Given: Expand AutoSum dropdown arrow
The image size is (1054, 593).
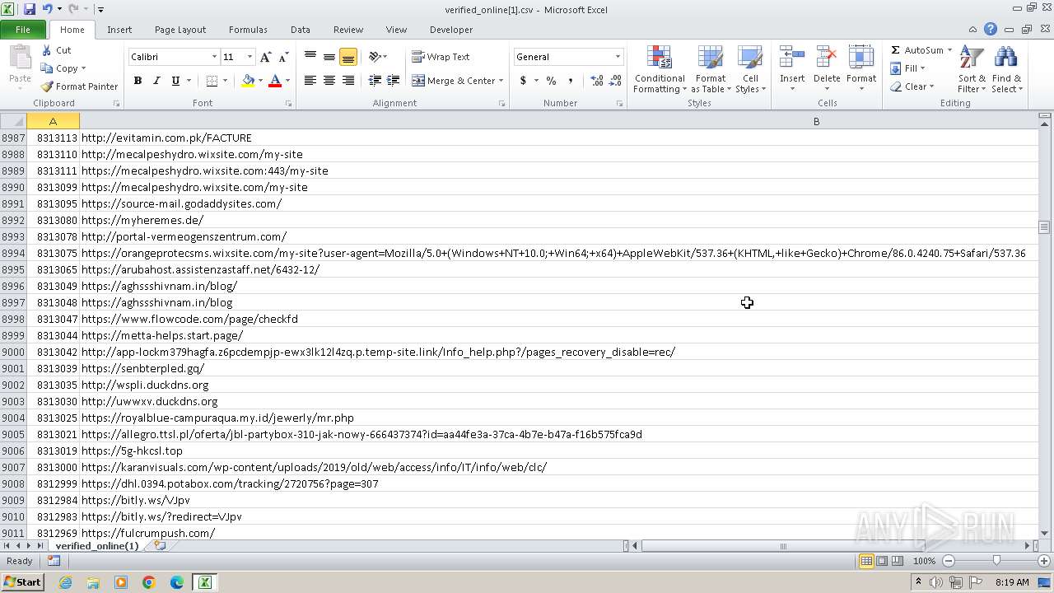Looking at the screenshot, I should 949,50.
